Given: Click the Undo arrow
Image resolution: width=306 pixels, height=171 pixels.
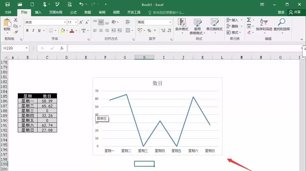Looking at the screenshot, I should (x=81, y=4).
